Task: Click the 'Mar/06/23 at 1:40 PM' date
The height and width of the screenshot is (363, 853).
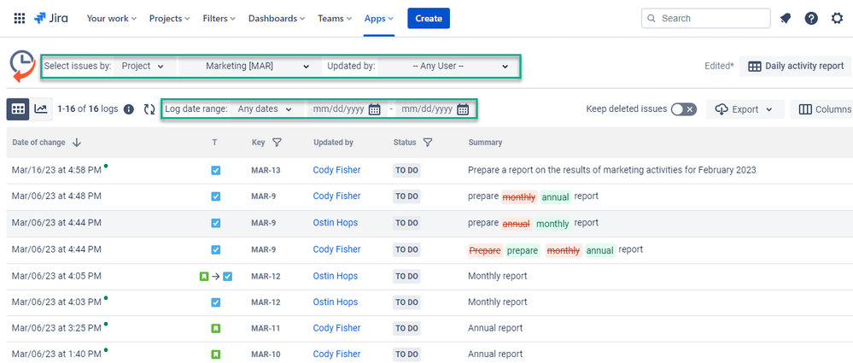Action: 56,354
